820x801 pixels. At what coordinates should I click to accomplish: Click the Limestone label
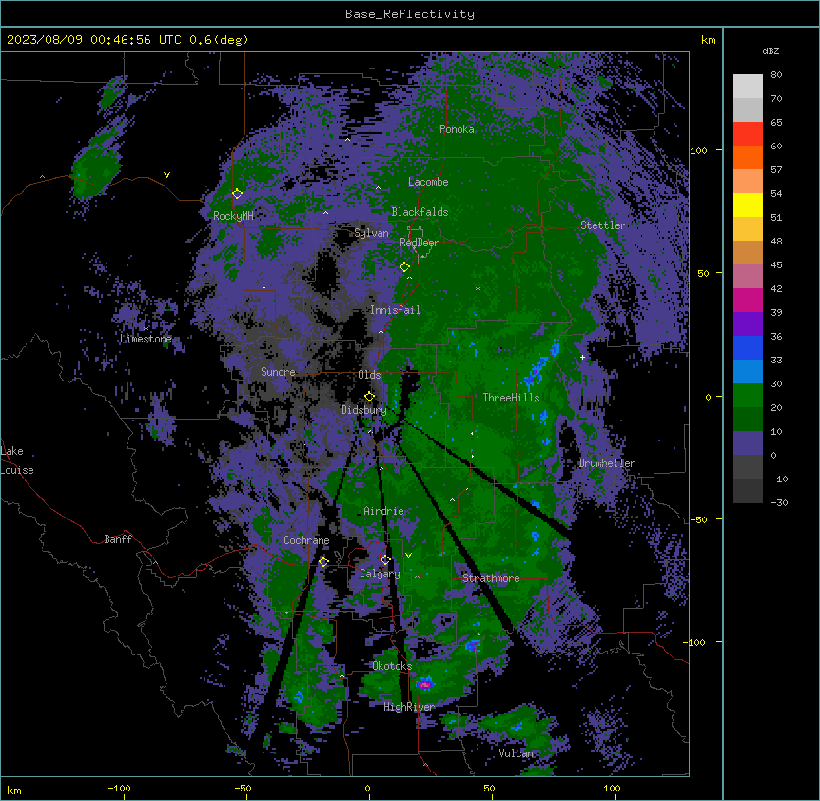[x=146, y=339]
